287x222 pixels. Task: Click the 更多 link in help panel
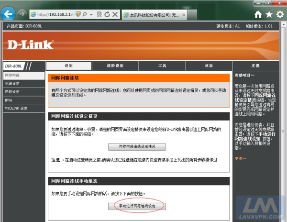[x=241, y=158]
